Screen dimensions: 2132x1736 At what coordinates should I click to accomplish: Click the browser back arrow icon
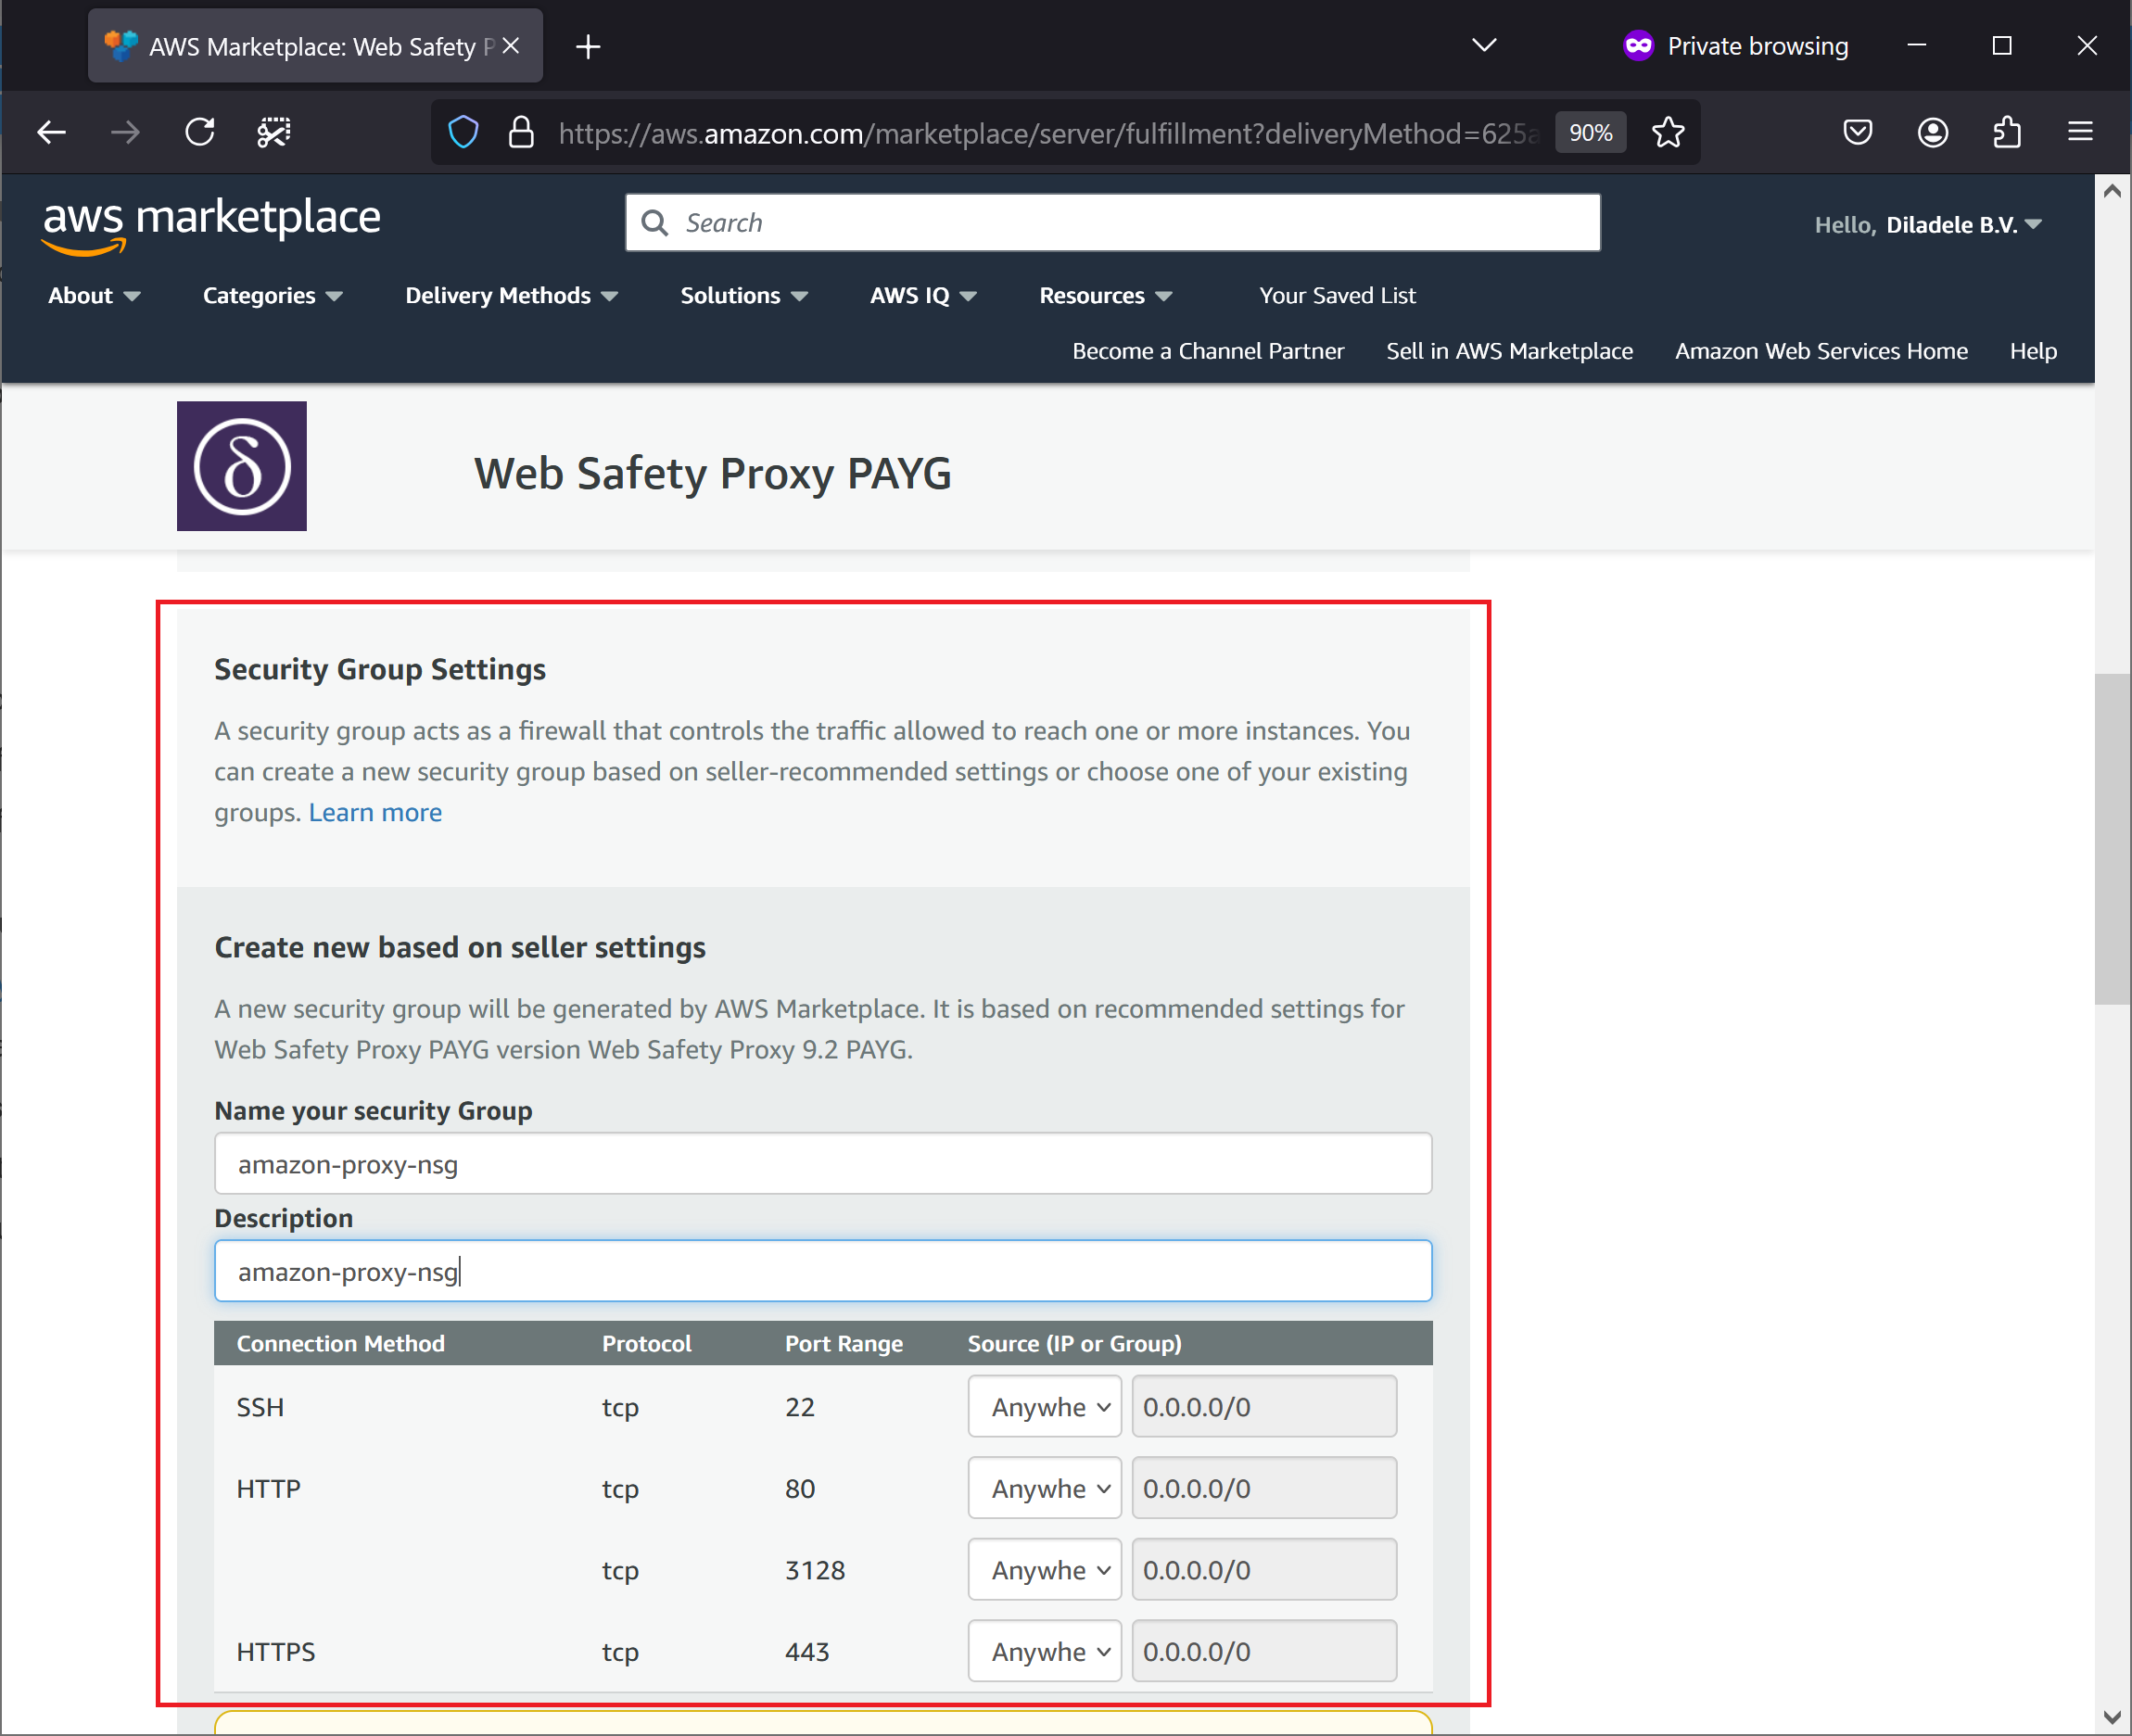[x=51, y=132]
